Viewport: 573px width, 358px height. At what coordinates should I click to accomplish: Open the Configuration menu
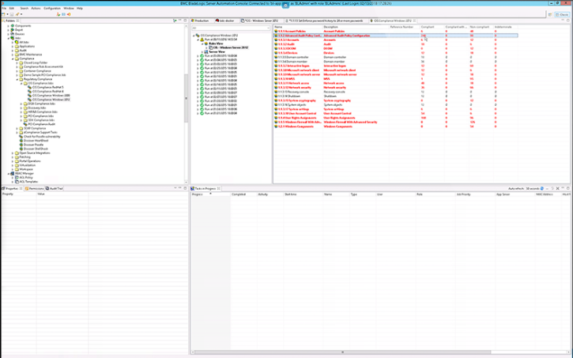click(52, 8)
